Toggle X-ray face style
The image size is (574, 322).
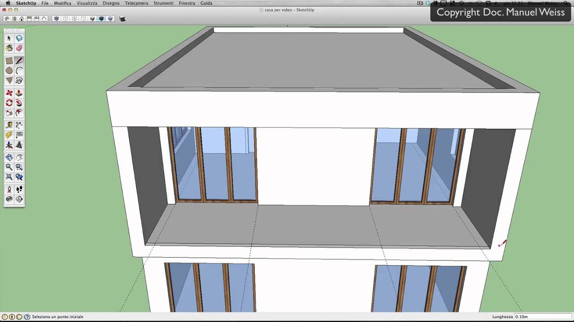57,19
